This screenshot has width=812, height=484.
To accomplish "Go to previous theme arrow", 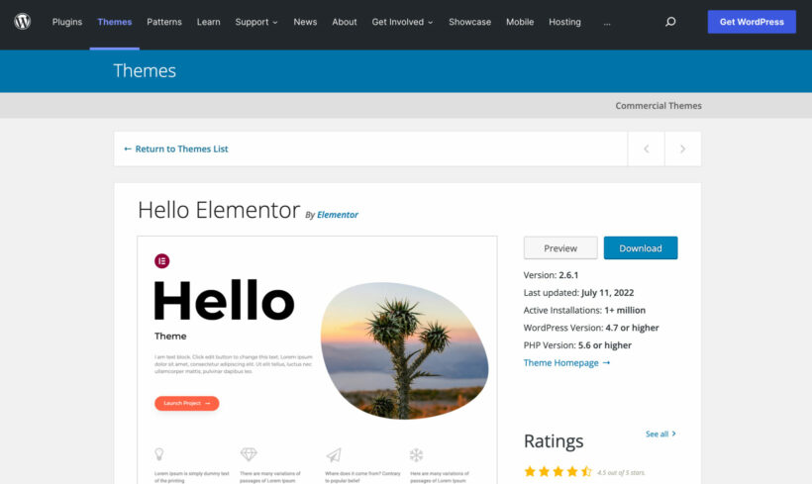I will (646, 149).
